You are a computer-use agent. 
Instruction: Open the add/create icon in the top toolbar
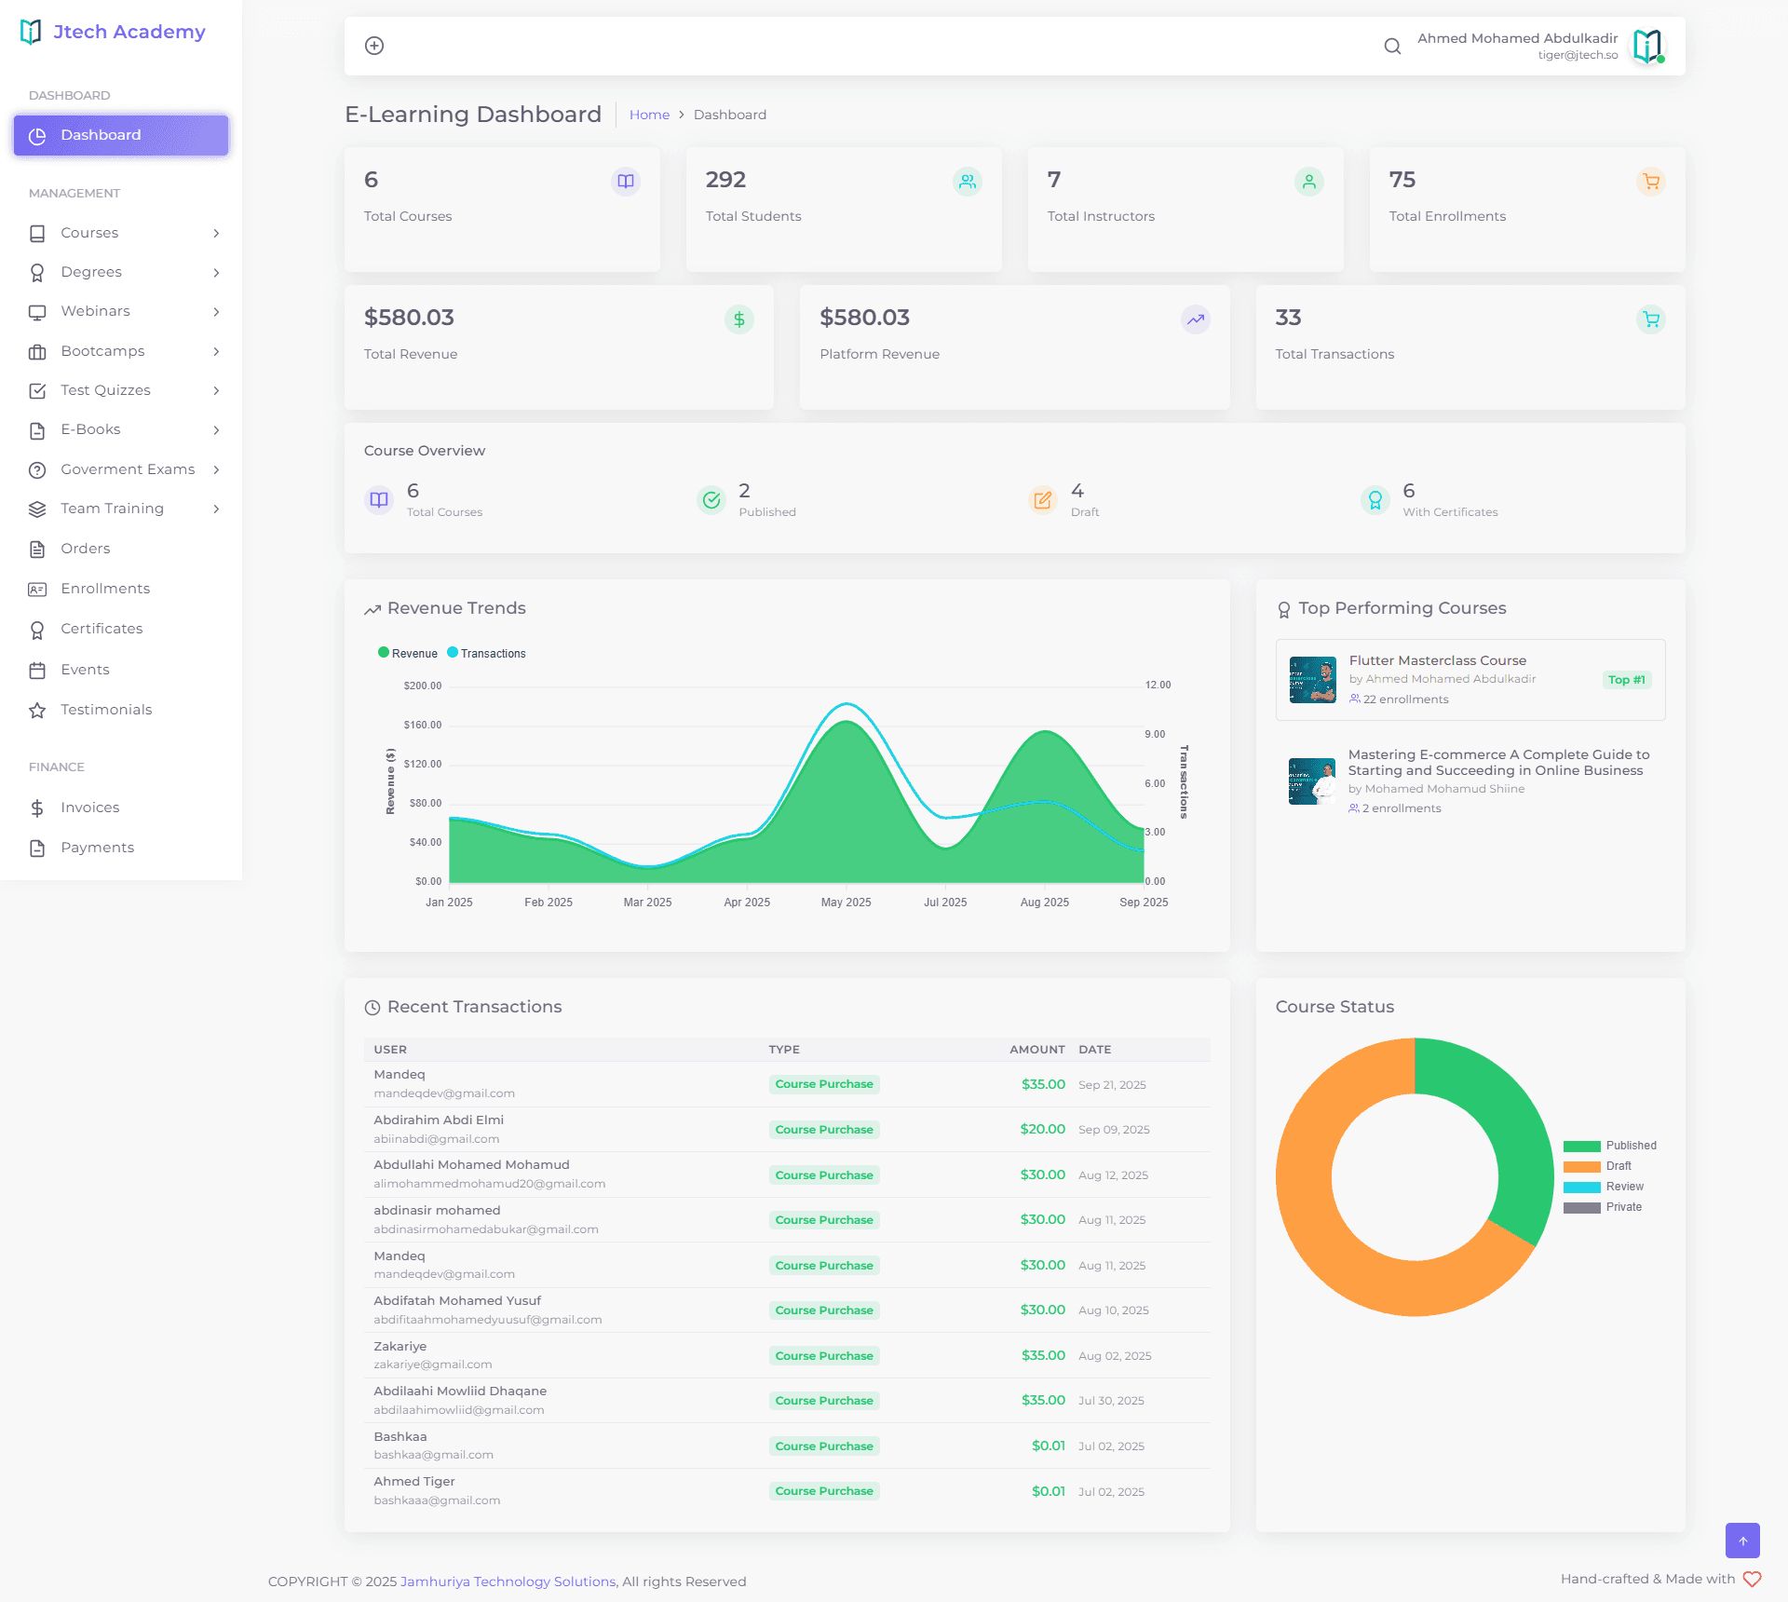(x=375, y=45)
